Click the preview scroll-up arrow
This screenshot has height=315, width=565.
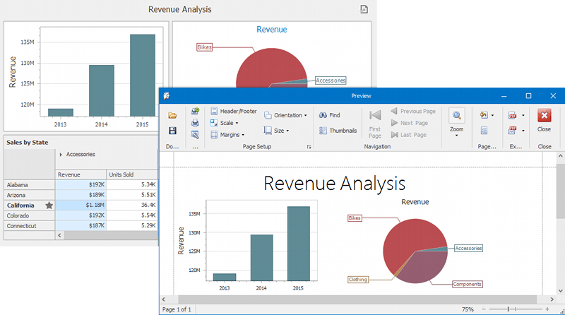click(x=560, y=156)
